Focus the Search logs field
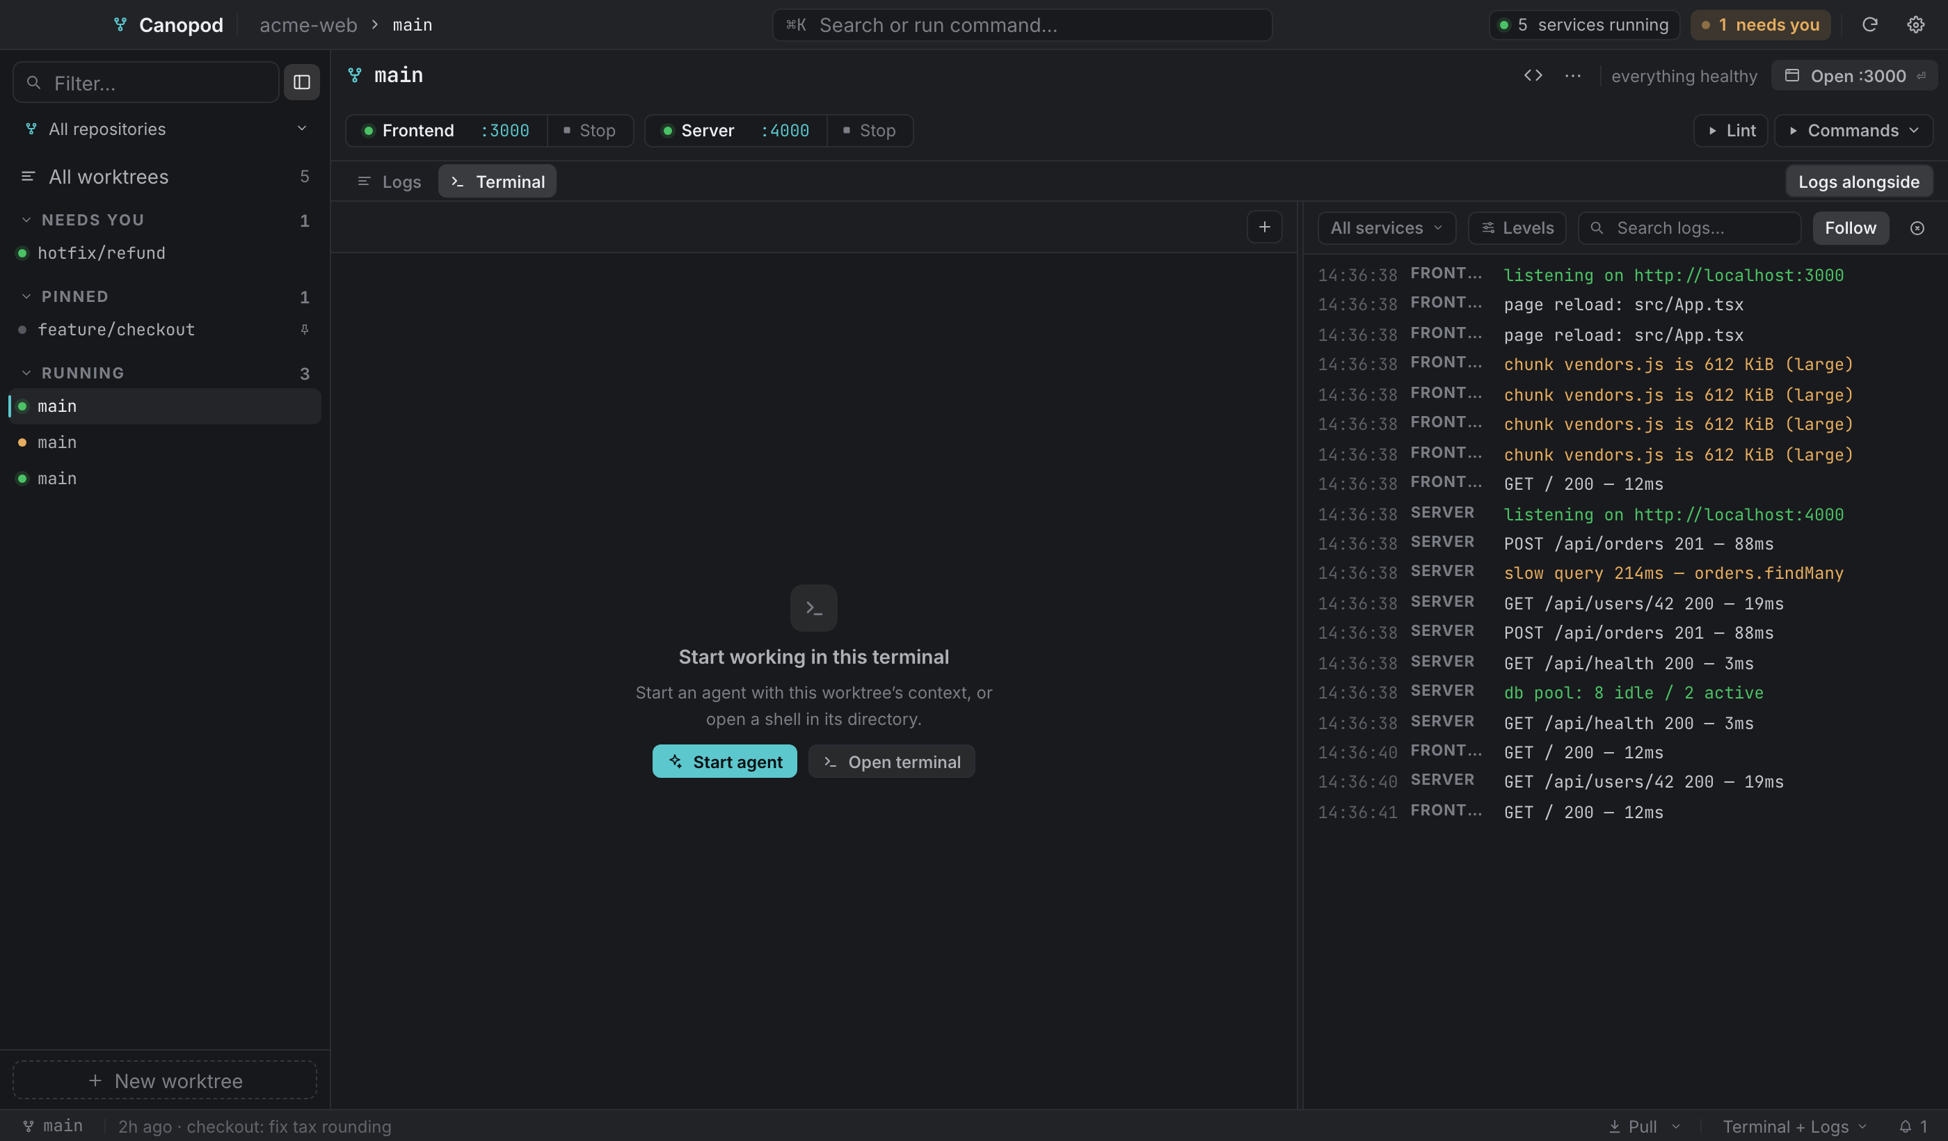1948x1141 pixels. click(1689, 228)
